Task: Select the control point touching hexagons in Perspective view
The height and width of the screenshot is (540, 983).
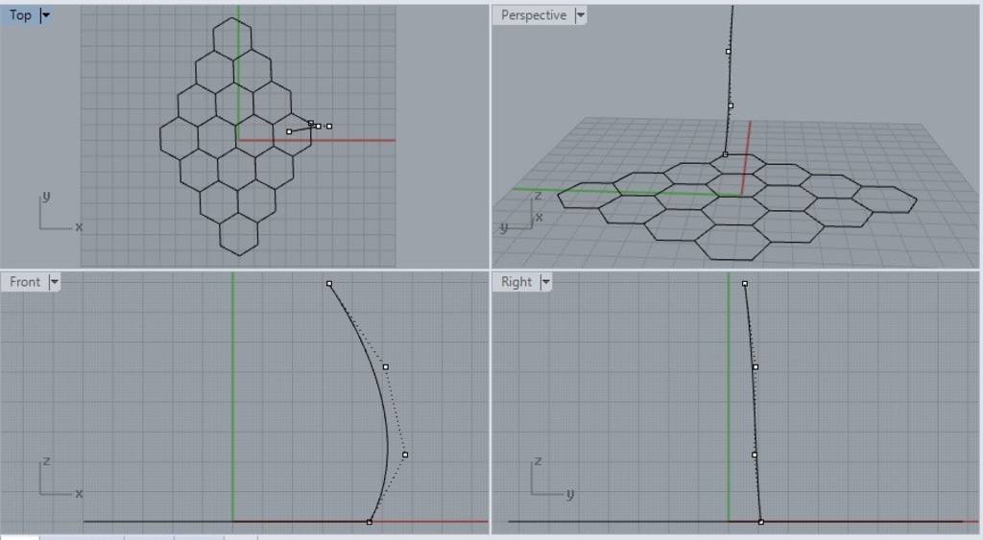Action: [x=726, y=154]
